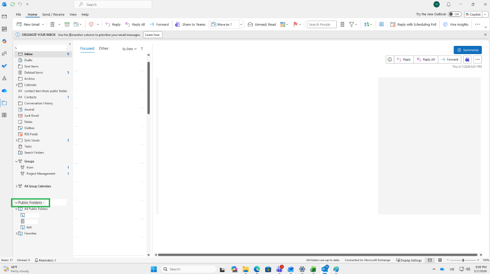This screenshot has height=274, width=490.
Task: Click the Send/Receive sync icon in title bar
Action: (x=12, y=4)
